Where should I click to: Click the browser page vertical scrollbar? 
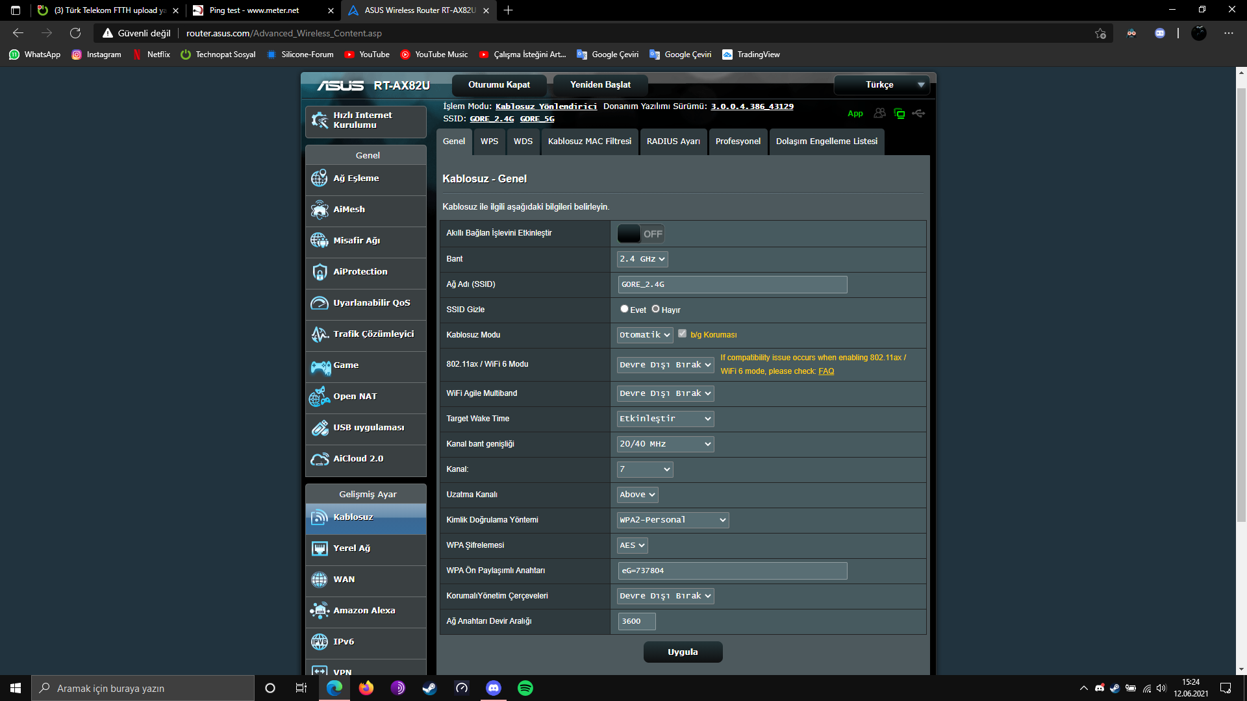(1241, 305)
